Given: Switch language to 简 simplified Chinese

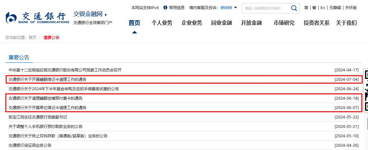Looking at the screenshot, I should 306,8.
